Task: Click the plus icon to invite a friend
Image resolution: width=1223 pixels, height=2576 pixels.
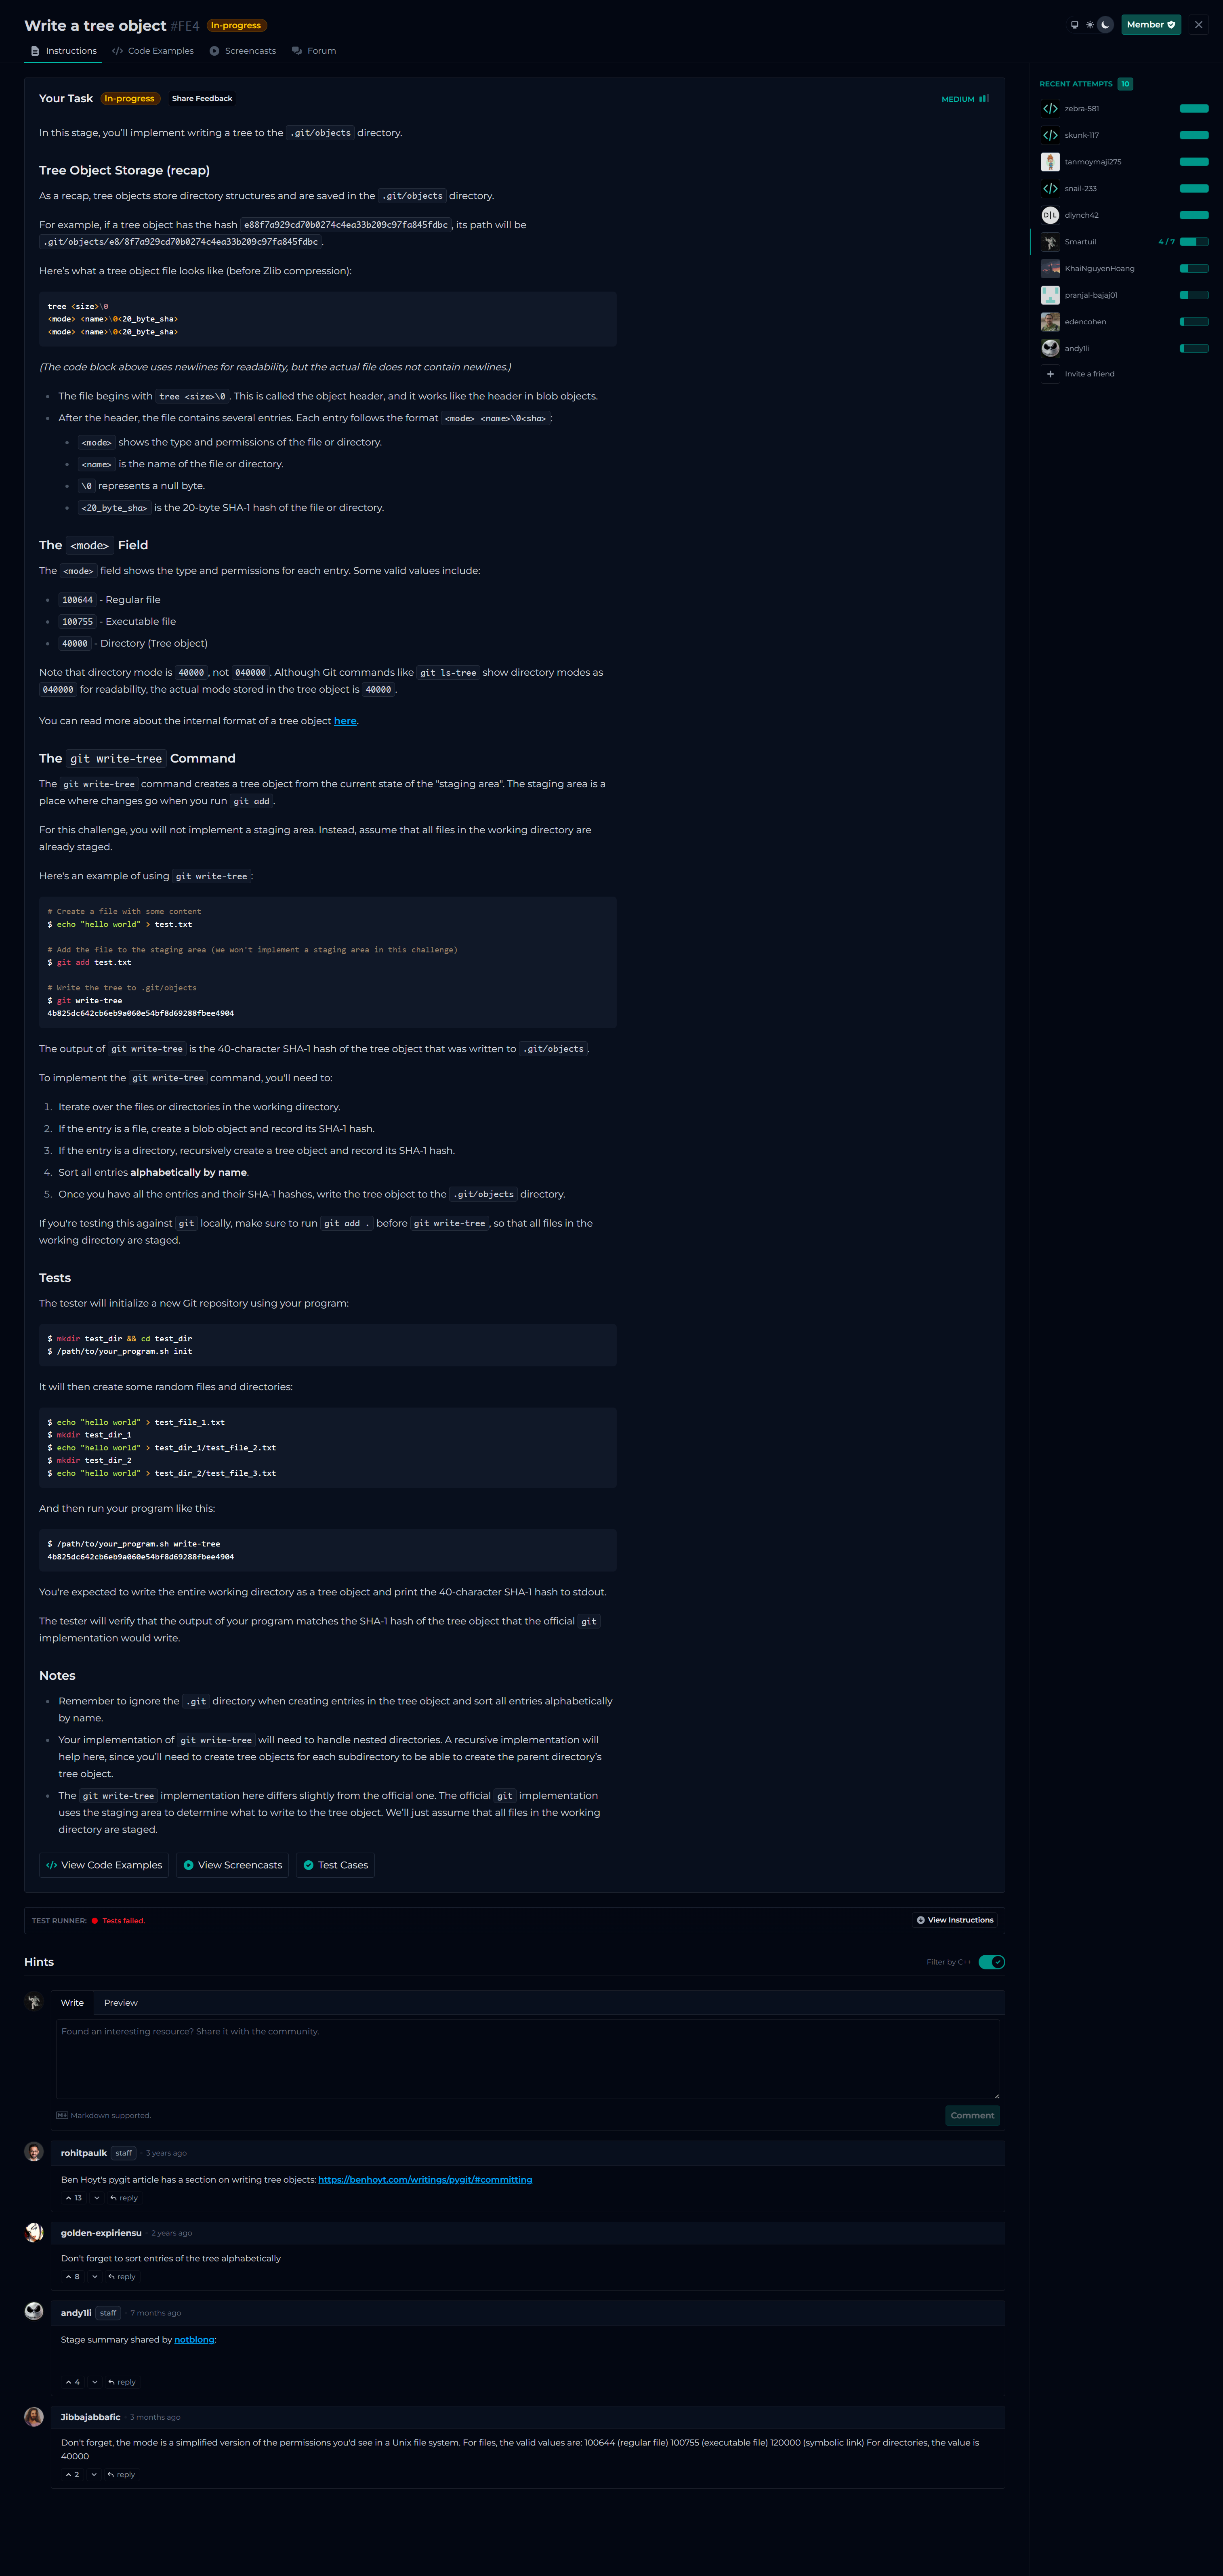Action: click(x=1050, y=374)
